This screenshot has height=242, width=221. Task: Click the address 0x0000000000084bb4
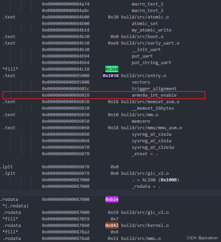pos(66,62)
